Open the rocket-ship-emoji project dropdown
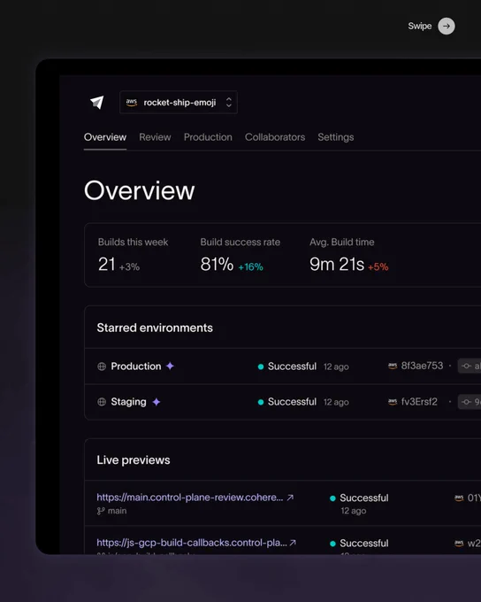Viewport: 481px width, 602px height. pos(179,103)
